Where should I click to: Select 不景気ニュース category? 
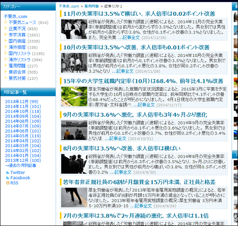[x=23, y=23]
